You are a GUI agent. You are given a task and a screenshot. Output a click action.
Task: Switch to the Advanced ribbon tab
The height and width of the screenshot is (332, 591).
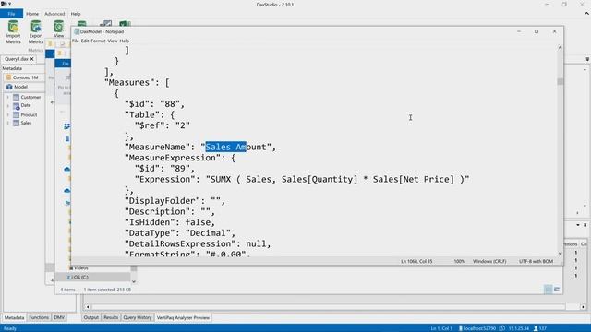(x=54, y=14)
